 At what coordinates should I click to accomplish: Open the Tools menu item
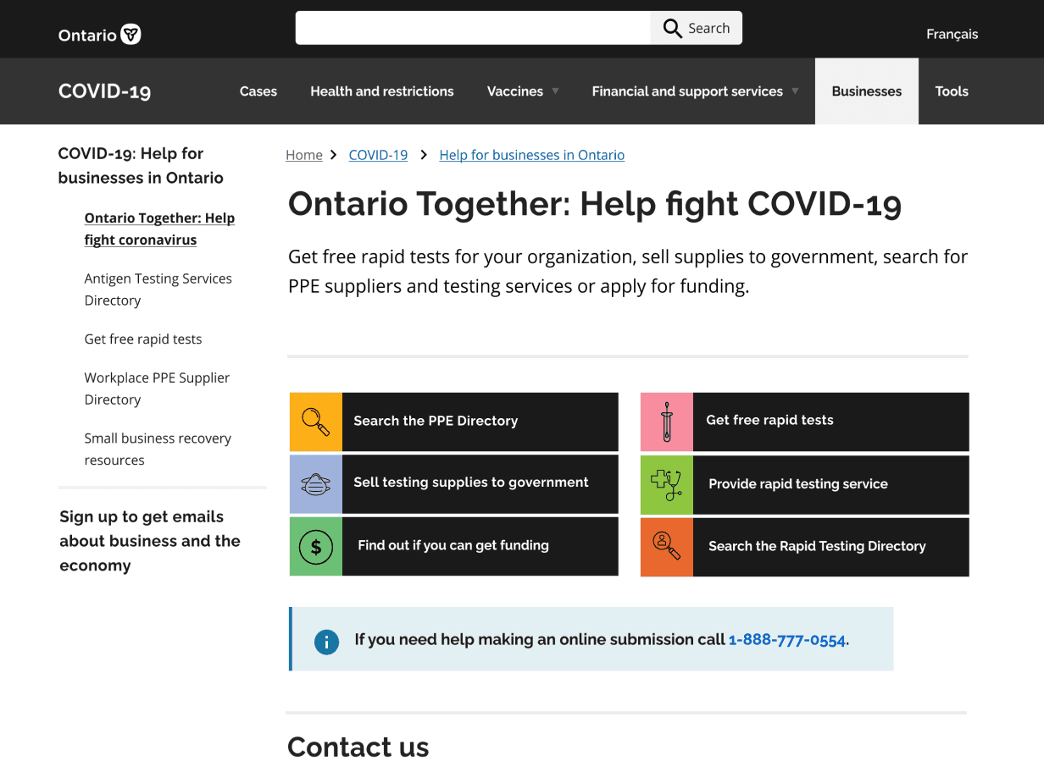point(952,91)
